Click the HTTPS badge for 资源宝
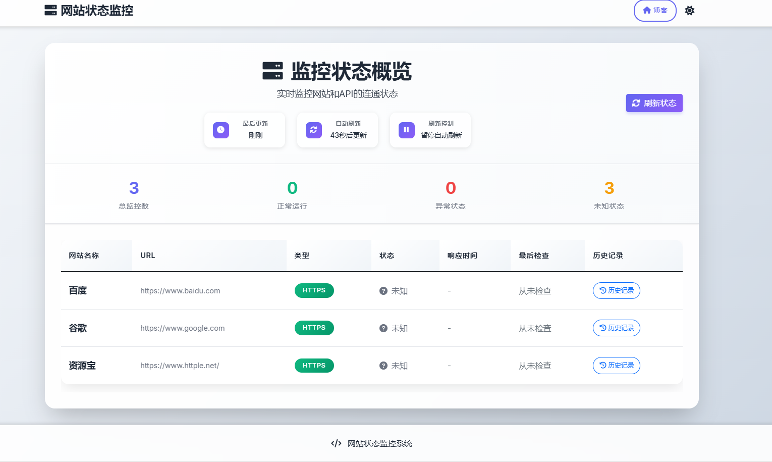The width and height of the screenshot is (772, 462). pyautogui.click(x=314, y=365)
